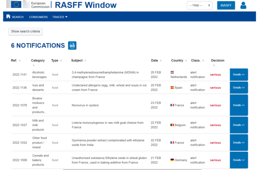Screen dimensions: 257x170
Task: Click the Other food product / mixed cell
Action: coord(40,142)
